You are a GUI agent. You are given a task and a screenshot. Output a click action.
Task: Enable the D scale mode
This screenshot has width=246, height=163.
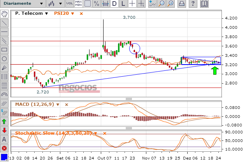point(114,4)
